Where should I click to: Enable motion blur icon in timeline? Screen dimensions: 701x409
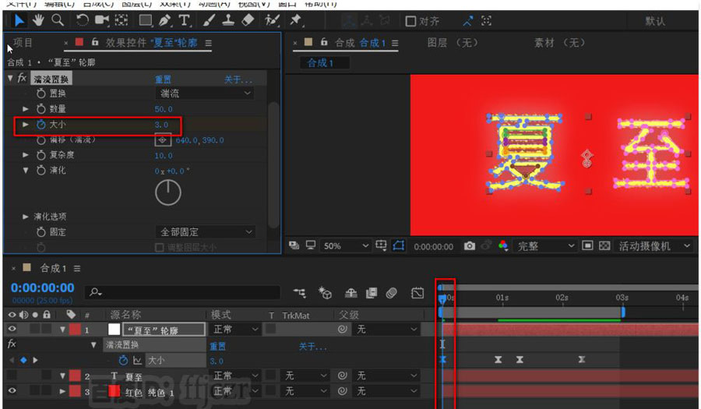(392, 293)
